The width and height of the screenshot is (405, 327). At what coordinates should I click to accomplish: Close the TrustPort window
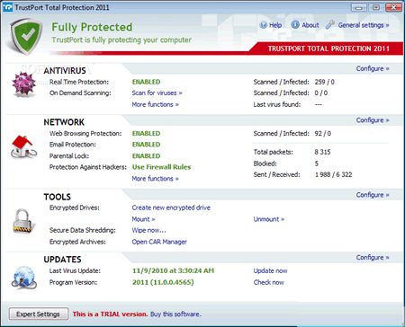point(393,7)
